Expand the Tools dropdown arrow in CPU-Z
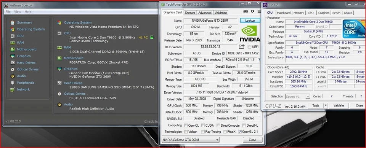The height and width of the screenshot is (148, 366). [x=326, y=106]
